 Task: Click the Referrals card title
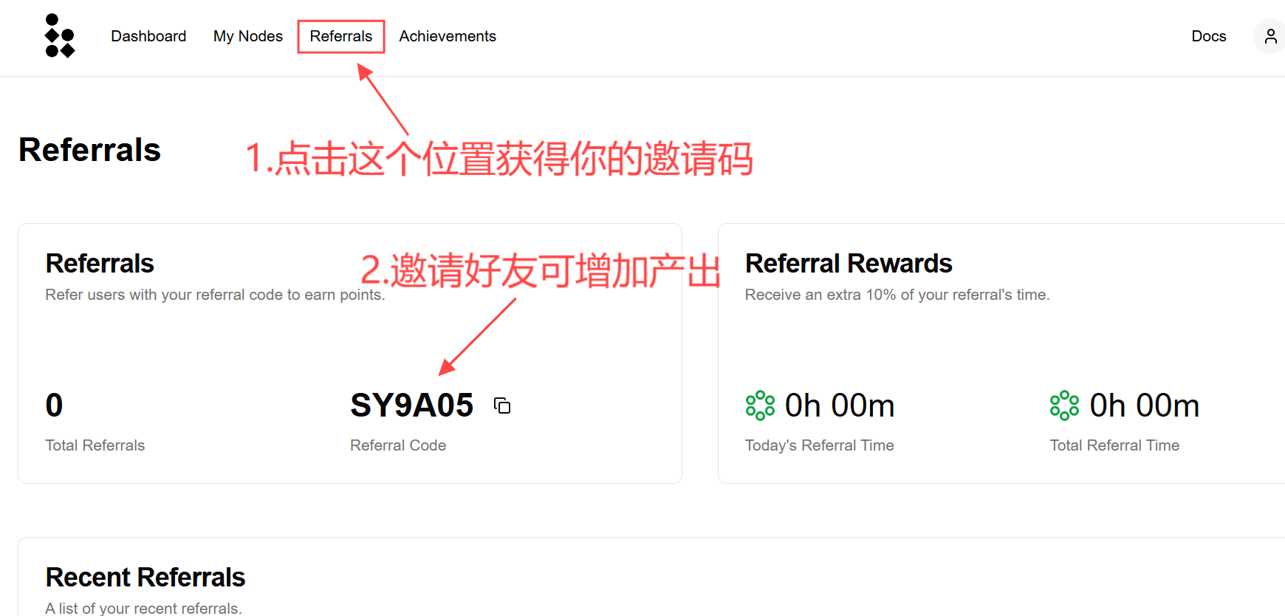coord(100,264)
